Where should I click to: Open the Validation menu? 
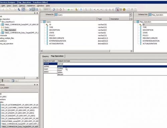coord(31,6)
